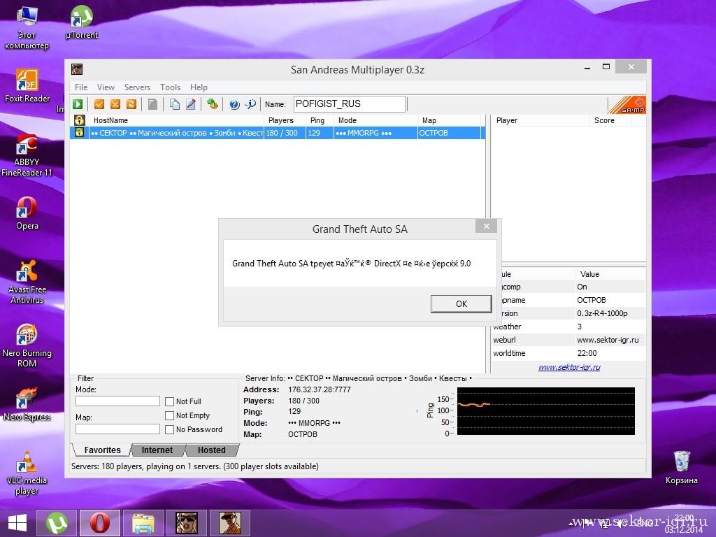The width and height of the screenshot is (716, 537).
Task: Select the Nero Burning ROM desktop icon
Action: [x=27, y=345]
